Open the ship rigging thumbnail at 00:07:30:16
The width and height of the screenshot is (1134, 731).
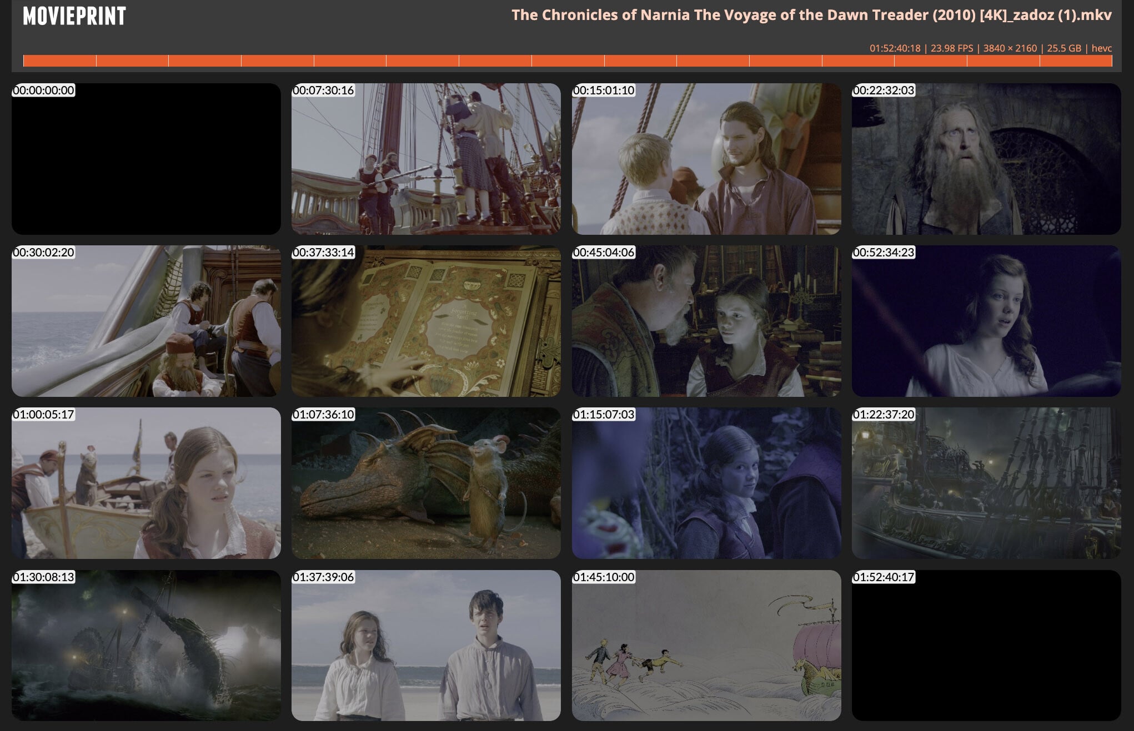click(426, 159)
